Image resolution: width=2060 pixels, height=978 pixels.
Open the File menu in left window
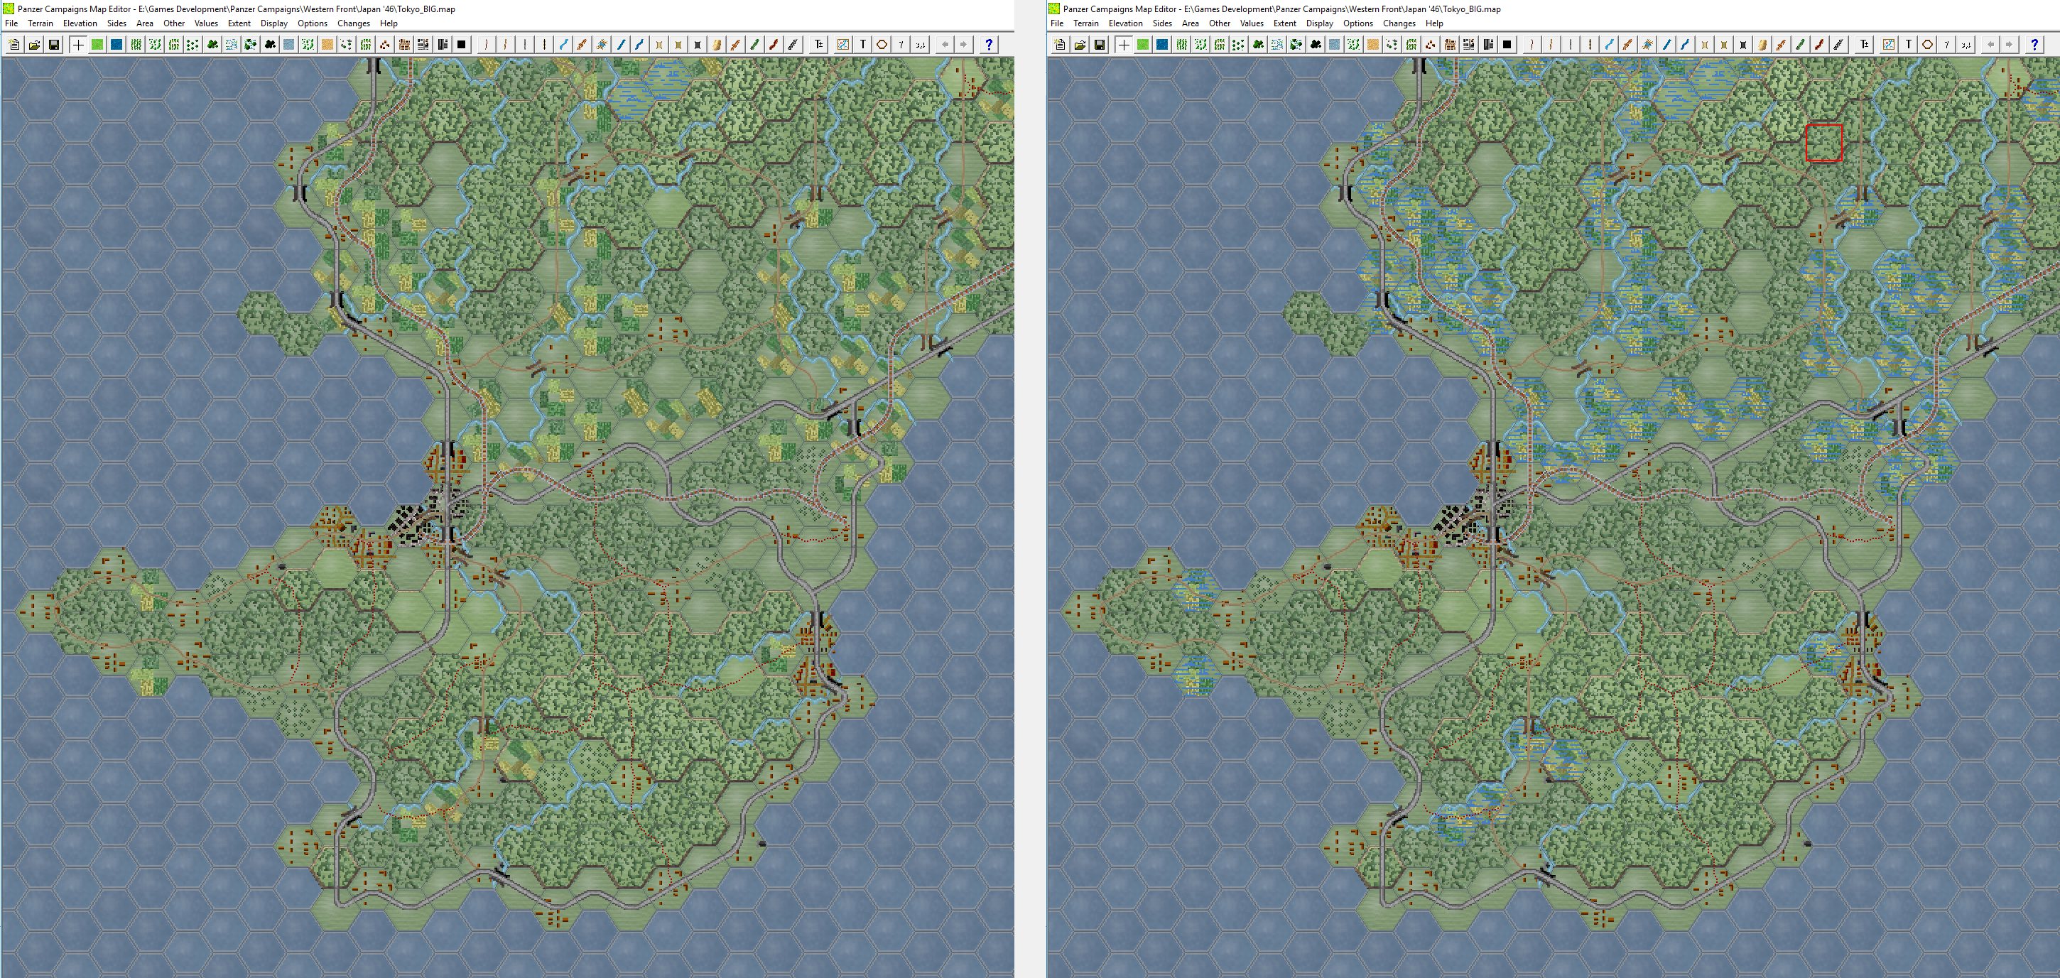[x=11, y=23]
